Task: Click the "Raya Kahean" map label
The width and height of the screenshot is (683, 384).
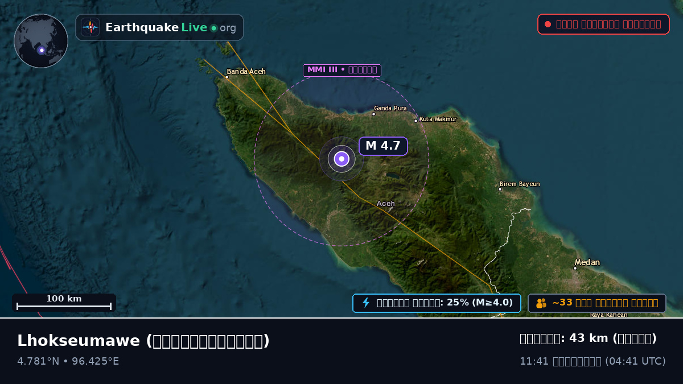Action: pyautogui.click(x=608, y=315)
